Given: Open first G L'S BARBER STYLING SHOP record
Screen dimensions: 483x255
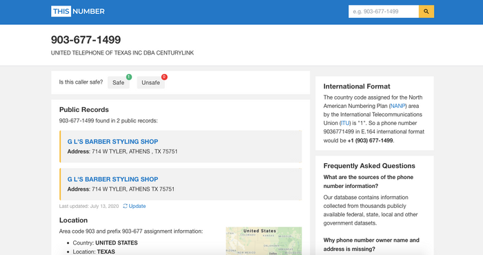Looking at the screenshot, I should coord(112,142).
